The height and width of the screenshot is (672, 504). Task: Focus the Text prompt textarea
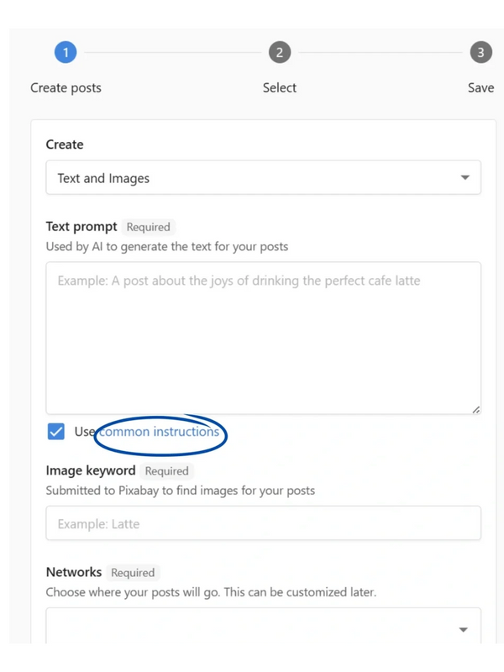coord(263,338)
